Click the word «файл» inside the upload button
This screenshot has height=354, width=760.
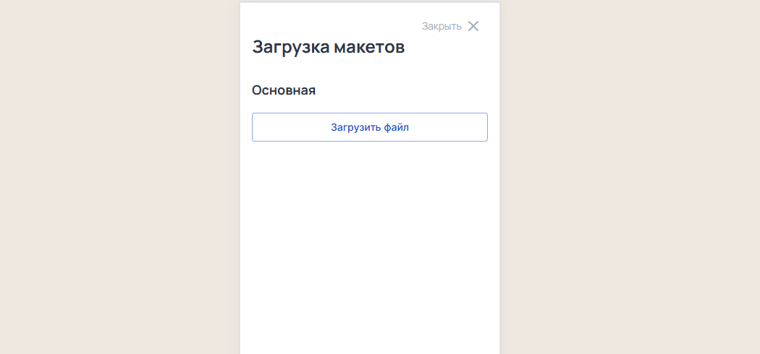click(397, 127)
